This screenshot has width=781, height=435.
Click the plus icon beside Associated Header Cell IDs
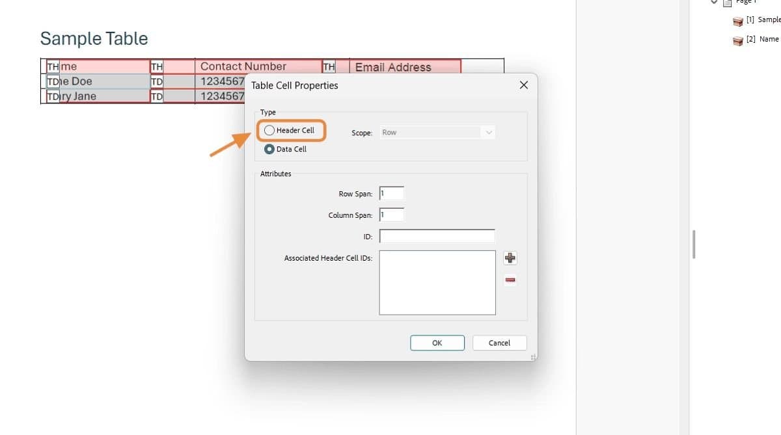[510, 257]
